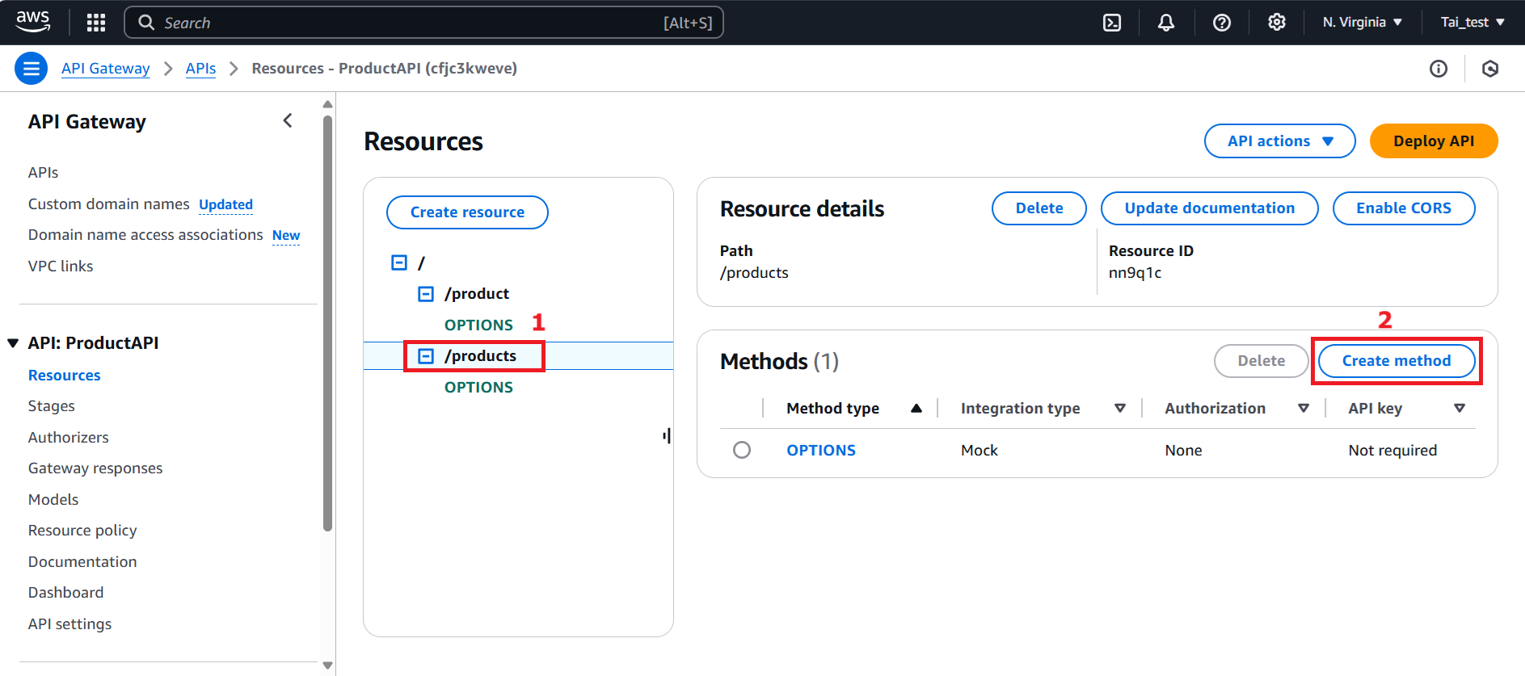
Task: Sort by Authorization arrow
Action: click(x=1304, y=409)
